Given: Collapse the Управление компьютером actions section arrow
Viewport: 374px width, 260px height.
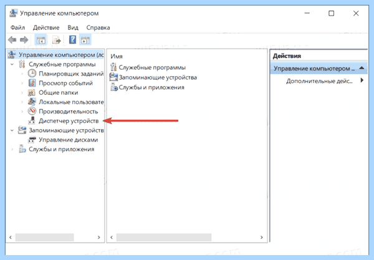Looking at the screenshot, I should pos(362,68).
